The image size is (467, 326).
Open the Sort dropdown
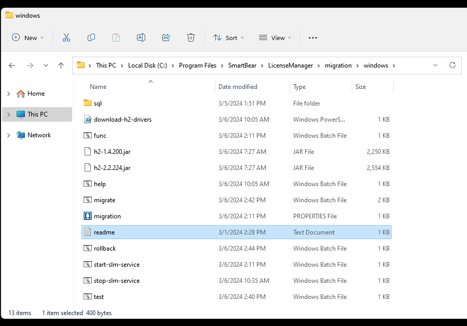pos(228,37)
